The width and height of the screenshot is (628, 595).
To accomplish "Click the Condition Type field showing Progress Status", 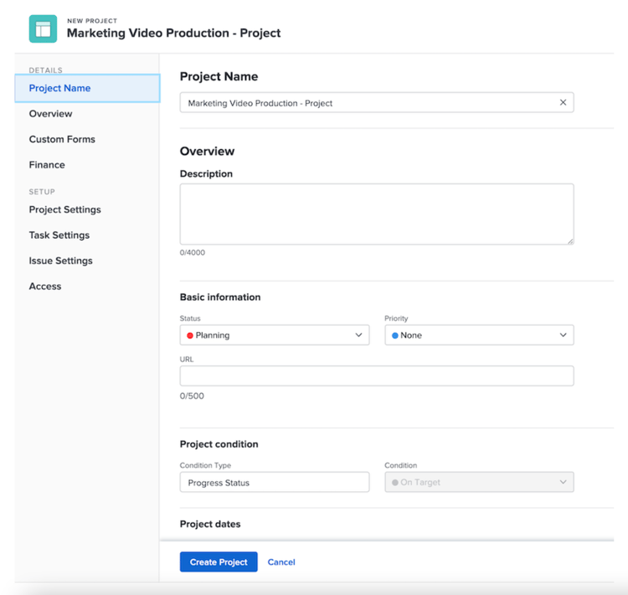I will [x=275, y=483].
